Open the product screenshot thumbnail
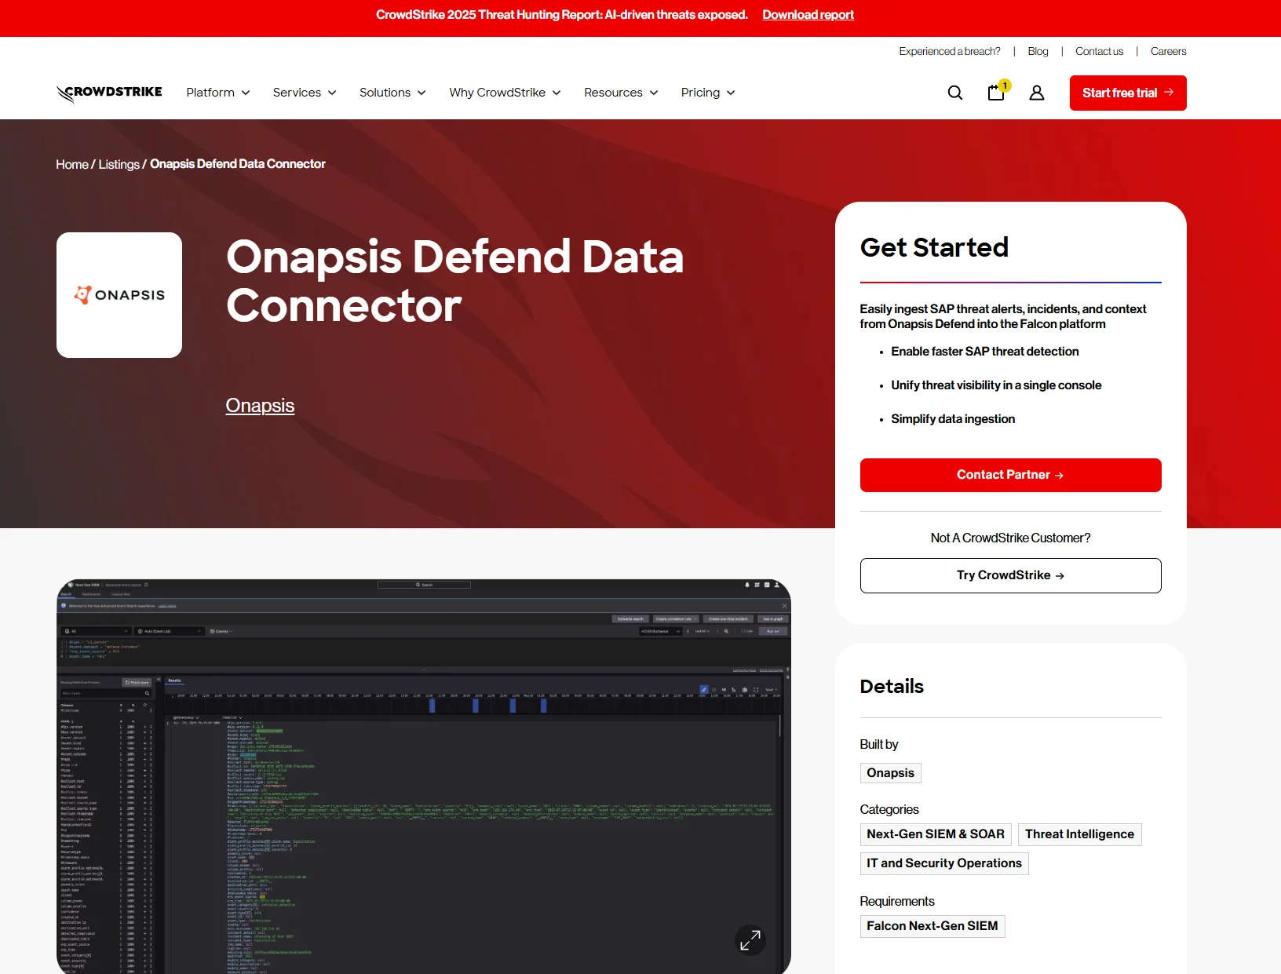Screen dimensions: 1281x974 pos(424,777)
